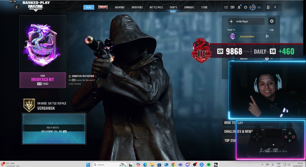Open Microsoft Store from the taskbar
This screenshot has height=167, width=306.
(159, 165)
